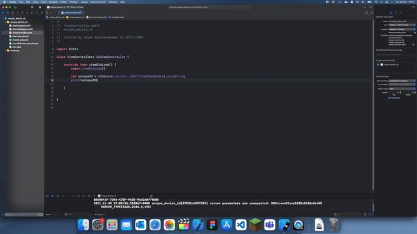Click the unique_device_id process label in debug bar
The height and width of the screenshot is (234, 417).
click(x=107, y=196)
